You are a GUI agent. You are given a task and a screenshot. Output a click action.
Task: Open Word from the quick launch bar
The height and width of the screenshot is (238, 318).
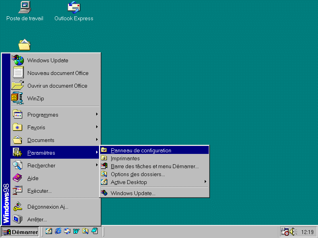point(76,231)
